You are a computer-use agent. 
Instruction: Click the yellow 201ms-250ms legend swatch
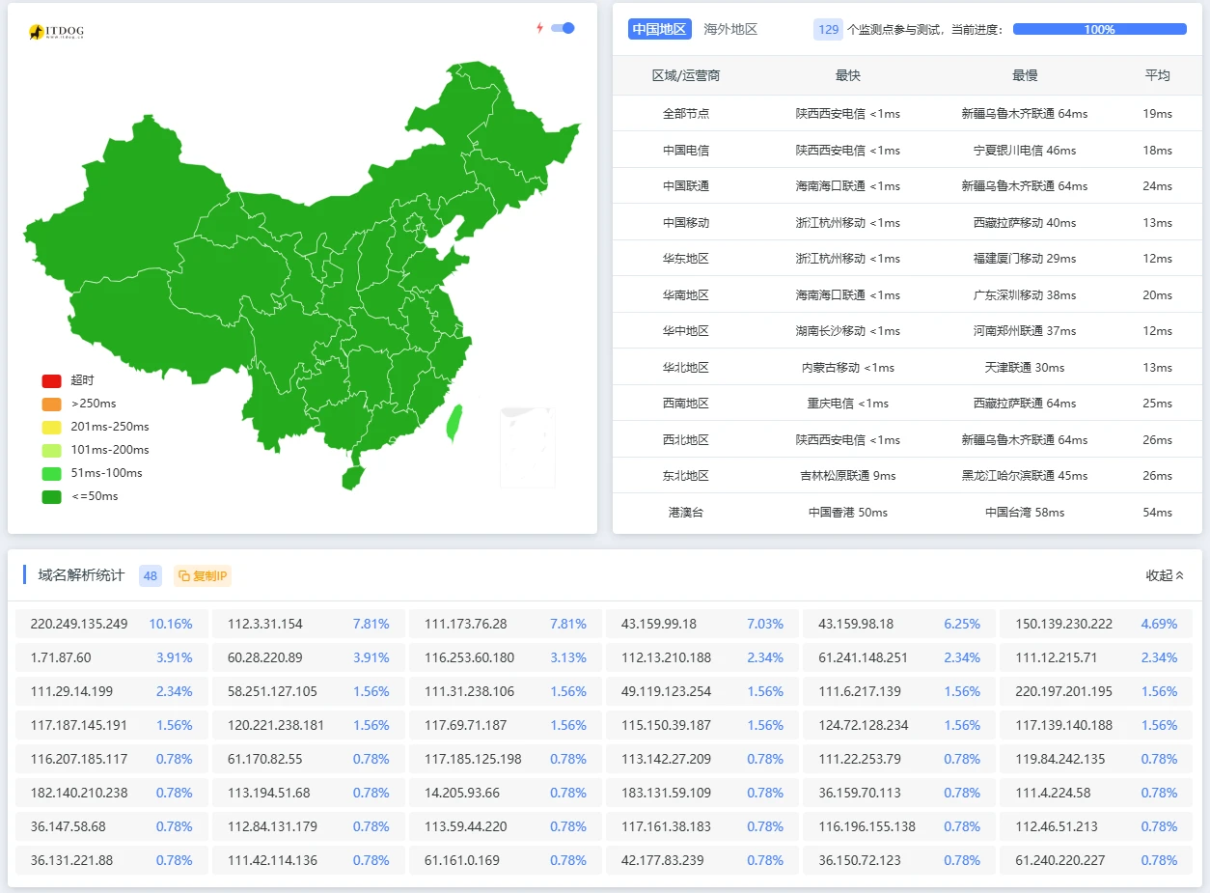coord(51,428)
